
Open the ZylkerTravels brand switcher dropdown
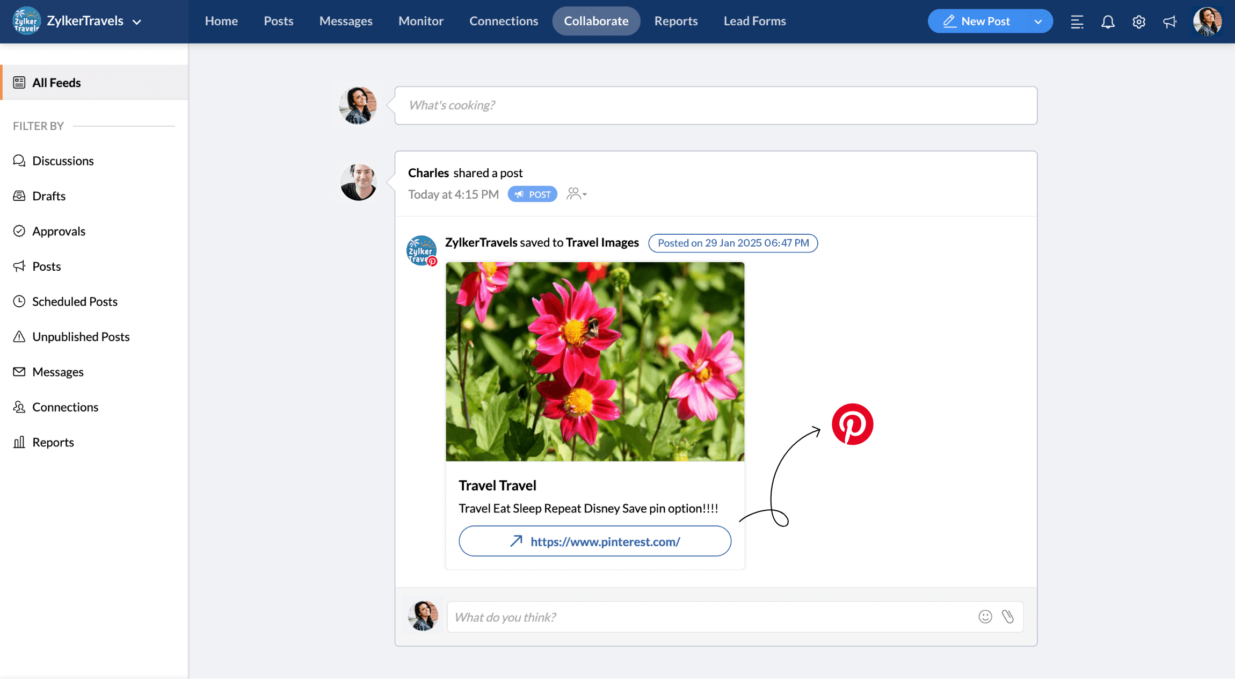point(137,22)
